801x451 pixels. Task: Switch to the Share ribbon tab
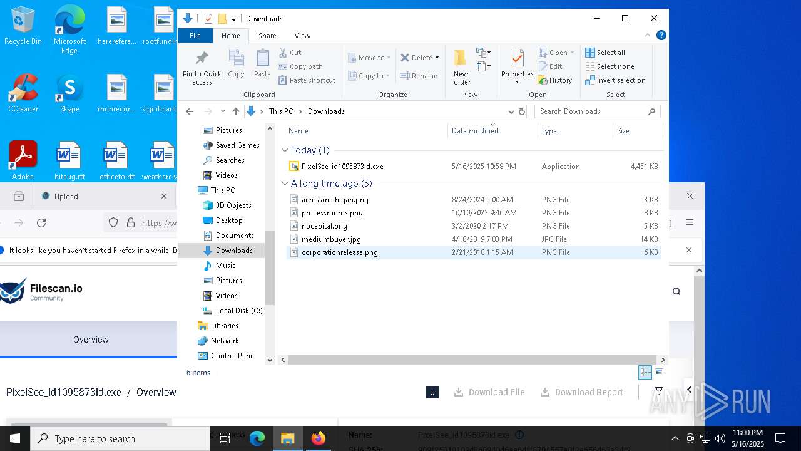(x=267, y=36)
